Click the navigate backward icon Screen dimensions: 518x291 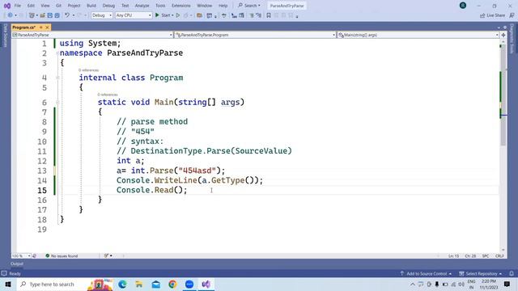[10, 15]
